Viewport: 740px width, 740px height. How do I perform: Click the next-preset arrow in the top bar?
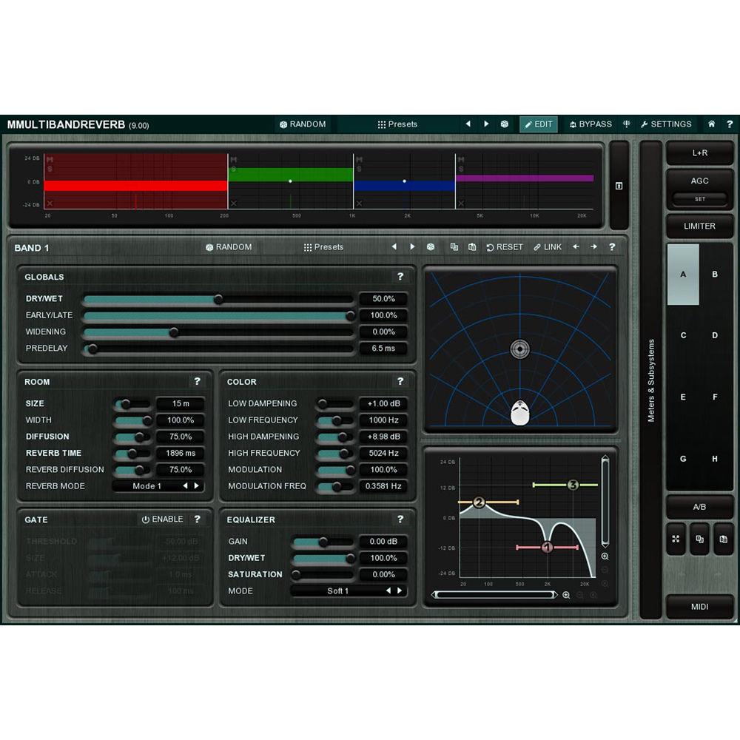485,124
